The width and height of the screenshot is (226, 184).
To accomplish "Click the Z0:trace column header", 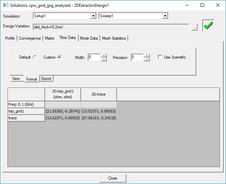I will [x=99, y=94].
